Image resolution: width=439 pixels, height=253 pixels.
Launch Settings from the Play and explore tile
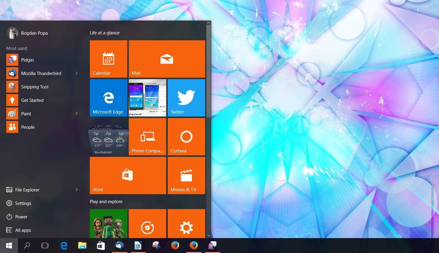coord(186,223)
